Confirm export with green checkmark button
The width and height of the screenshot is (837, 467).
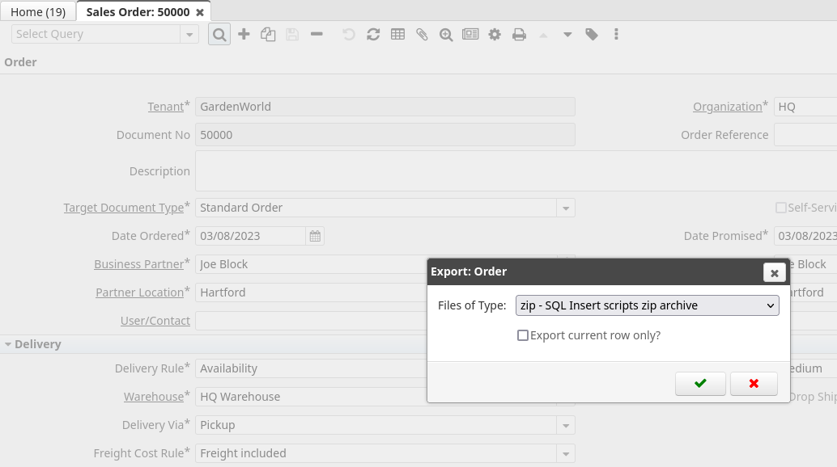[x=700, y=384]
